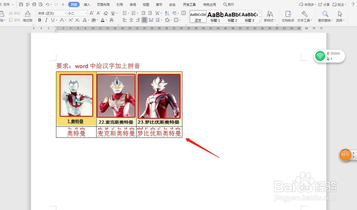The width and height of the screenshot is (357, 210).
Task: Click the 分享 (Share) button
Action: [x=324, y=4]
